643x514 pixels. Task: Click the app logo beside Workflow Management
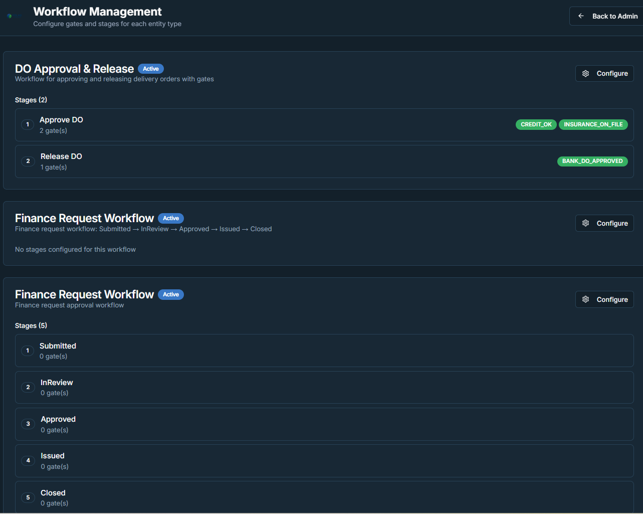pyautogui.click(x=15, y=16)
